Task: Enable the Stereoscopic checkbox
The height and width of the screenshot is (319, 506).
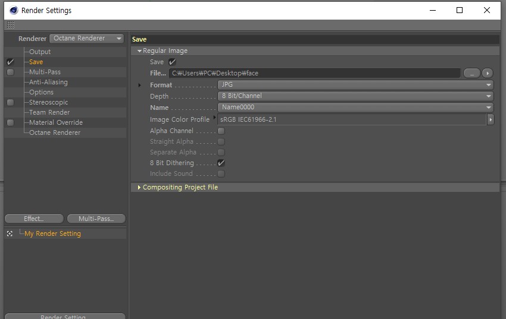Action: [10, 102]
